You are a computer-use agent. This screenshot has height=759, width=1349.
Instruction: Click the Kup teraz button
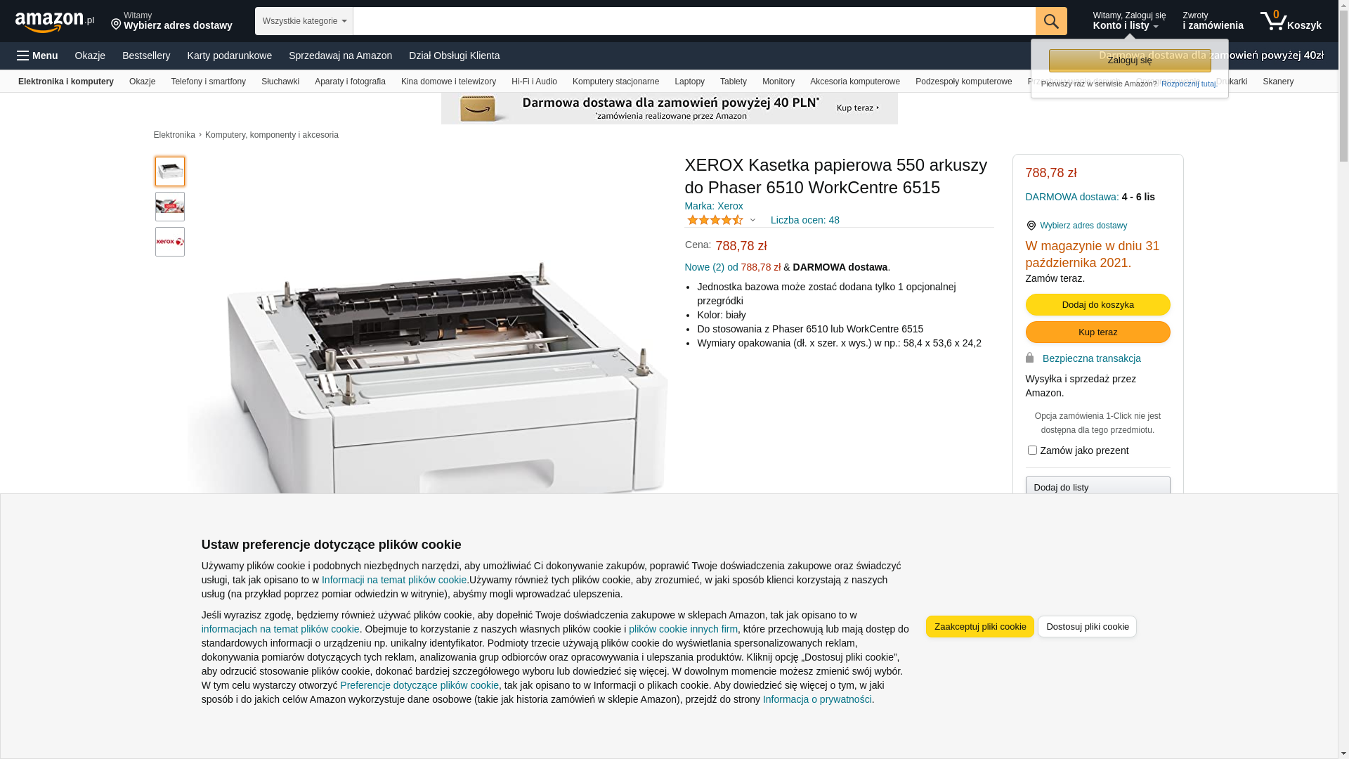point(1097,332)
